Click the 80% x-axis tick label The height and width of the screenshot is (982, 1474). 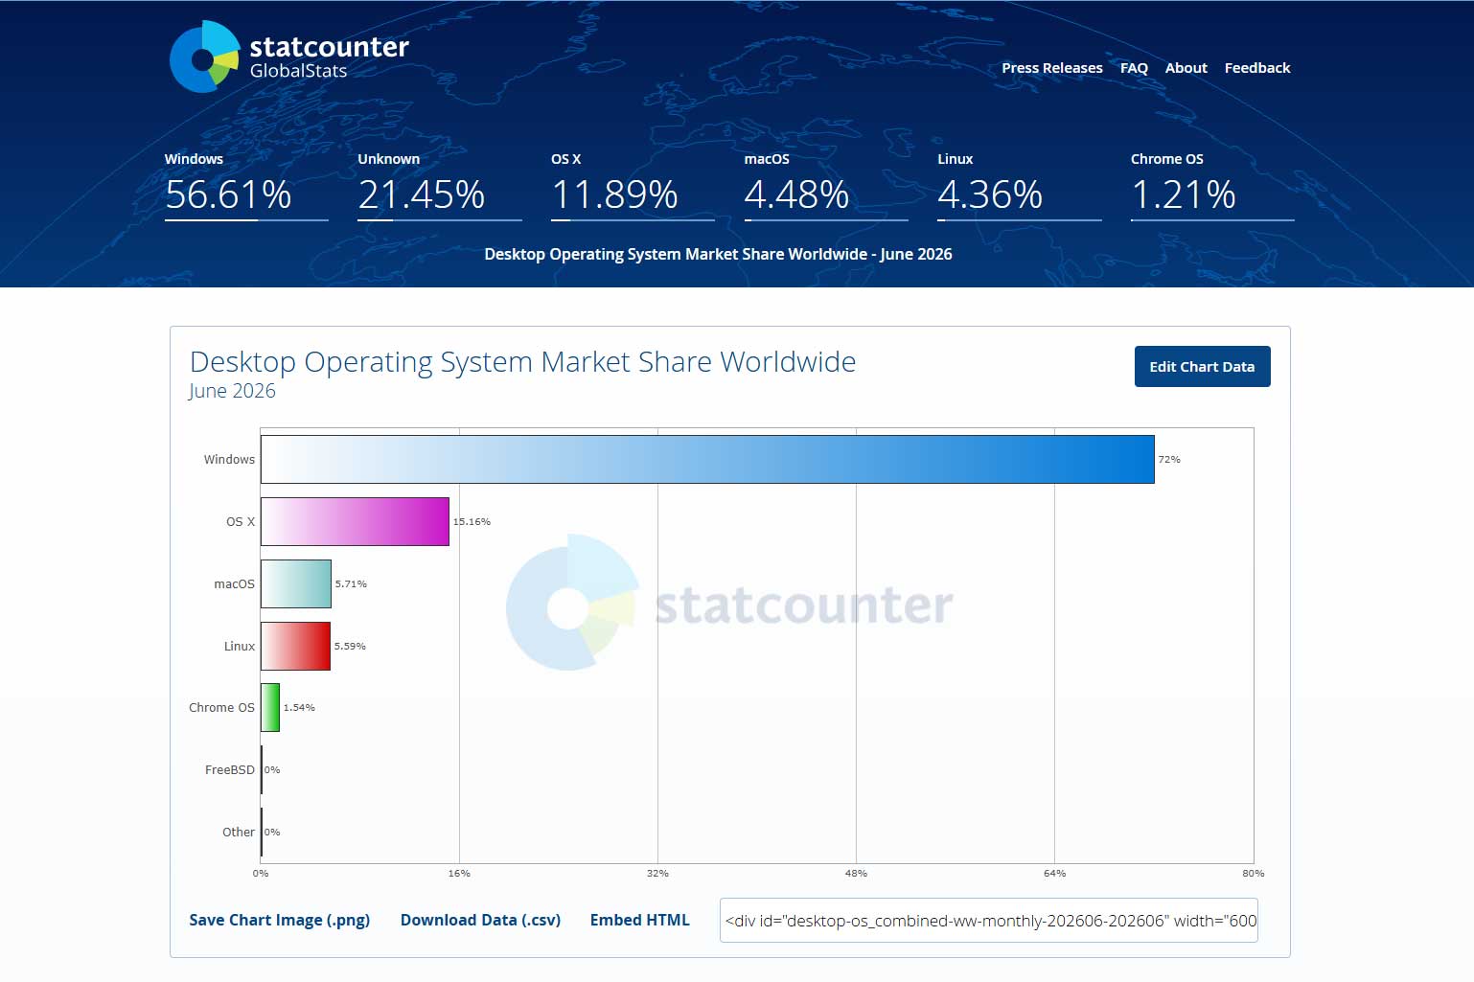(1253, 874)
